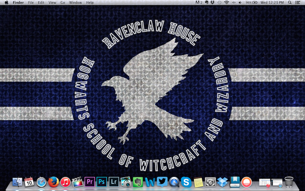The width and height of the screenshot is (305, 191).
Task: Open Dropbox app in the dock
Action: tap(223, 182)
